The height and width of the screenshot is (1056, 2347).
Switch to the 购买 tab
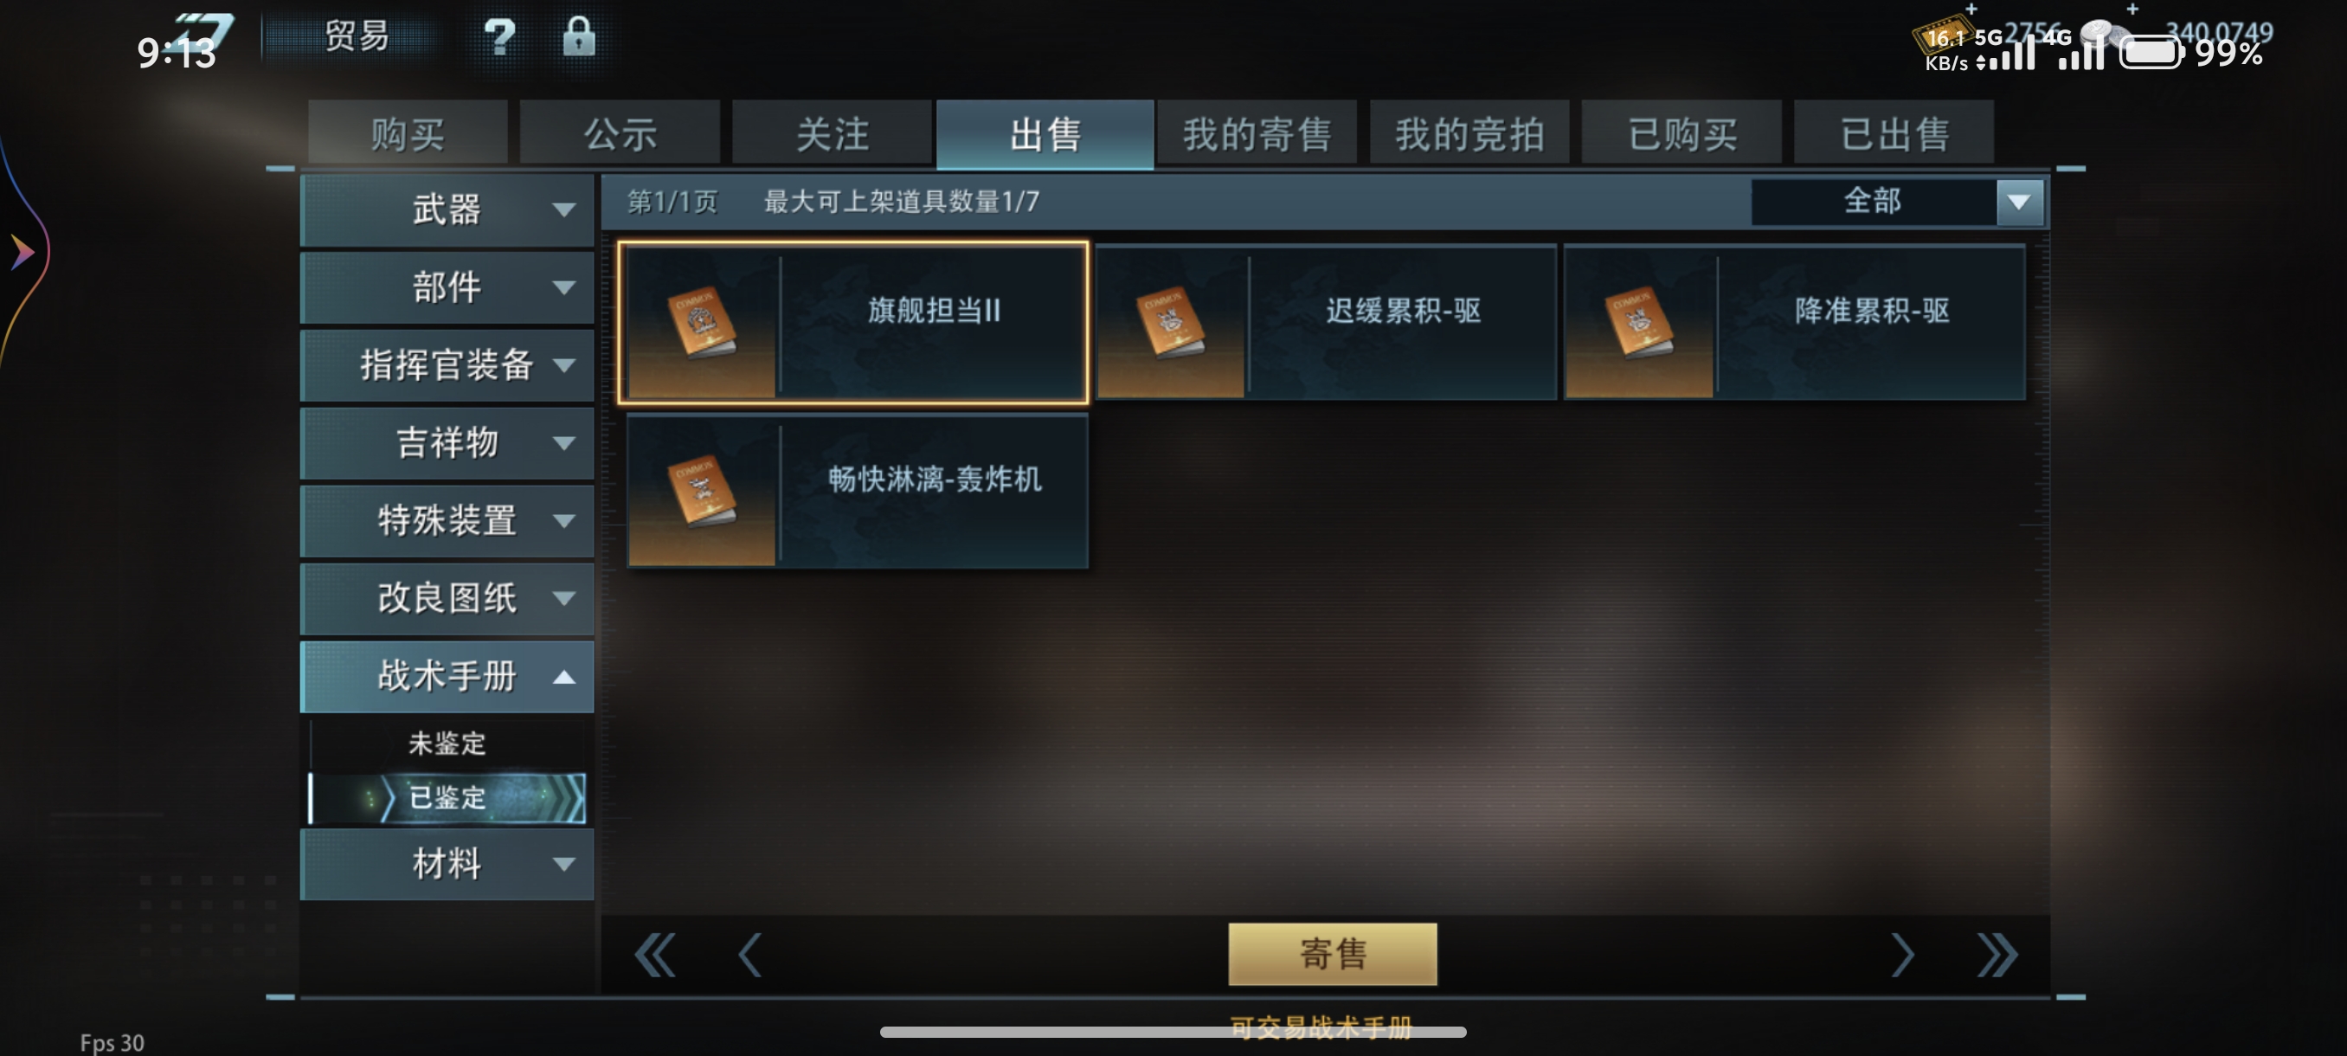tap(408, 133)
